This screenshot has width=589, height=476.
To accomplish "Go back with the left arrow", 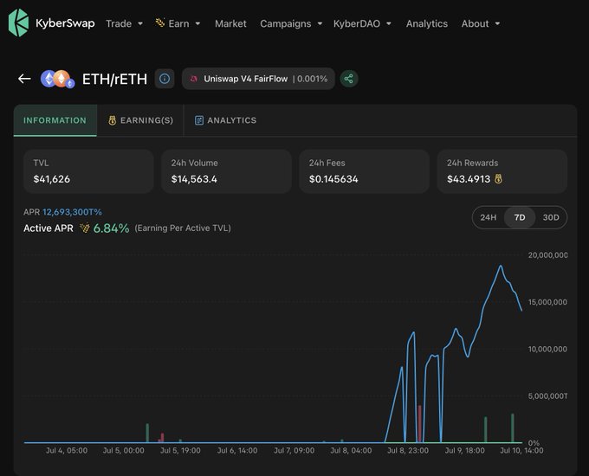I will click(24, 79).
